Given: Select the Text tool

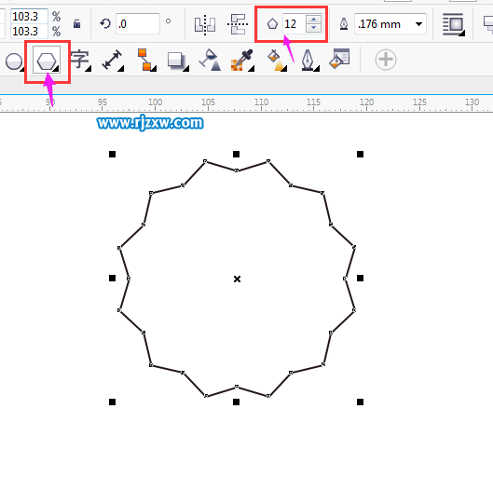Looking at the screenshot, I should pos(80,60).
